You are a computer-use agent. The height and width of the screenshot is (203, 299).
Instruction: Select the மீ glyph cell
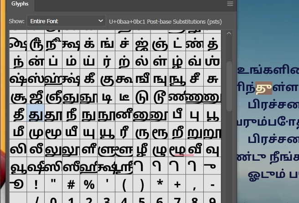point(18,131)
